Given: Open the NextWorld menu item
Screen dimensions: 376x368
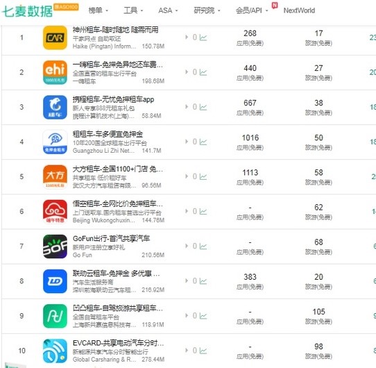Looking at the screenshot, I should [x=299, y=10].
